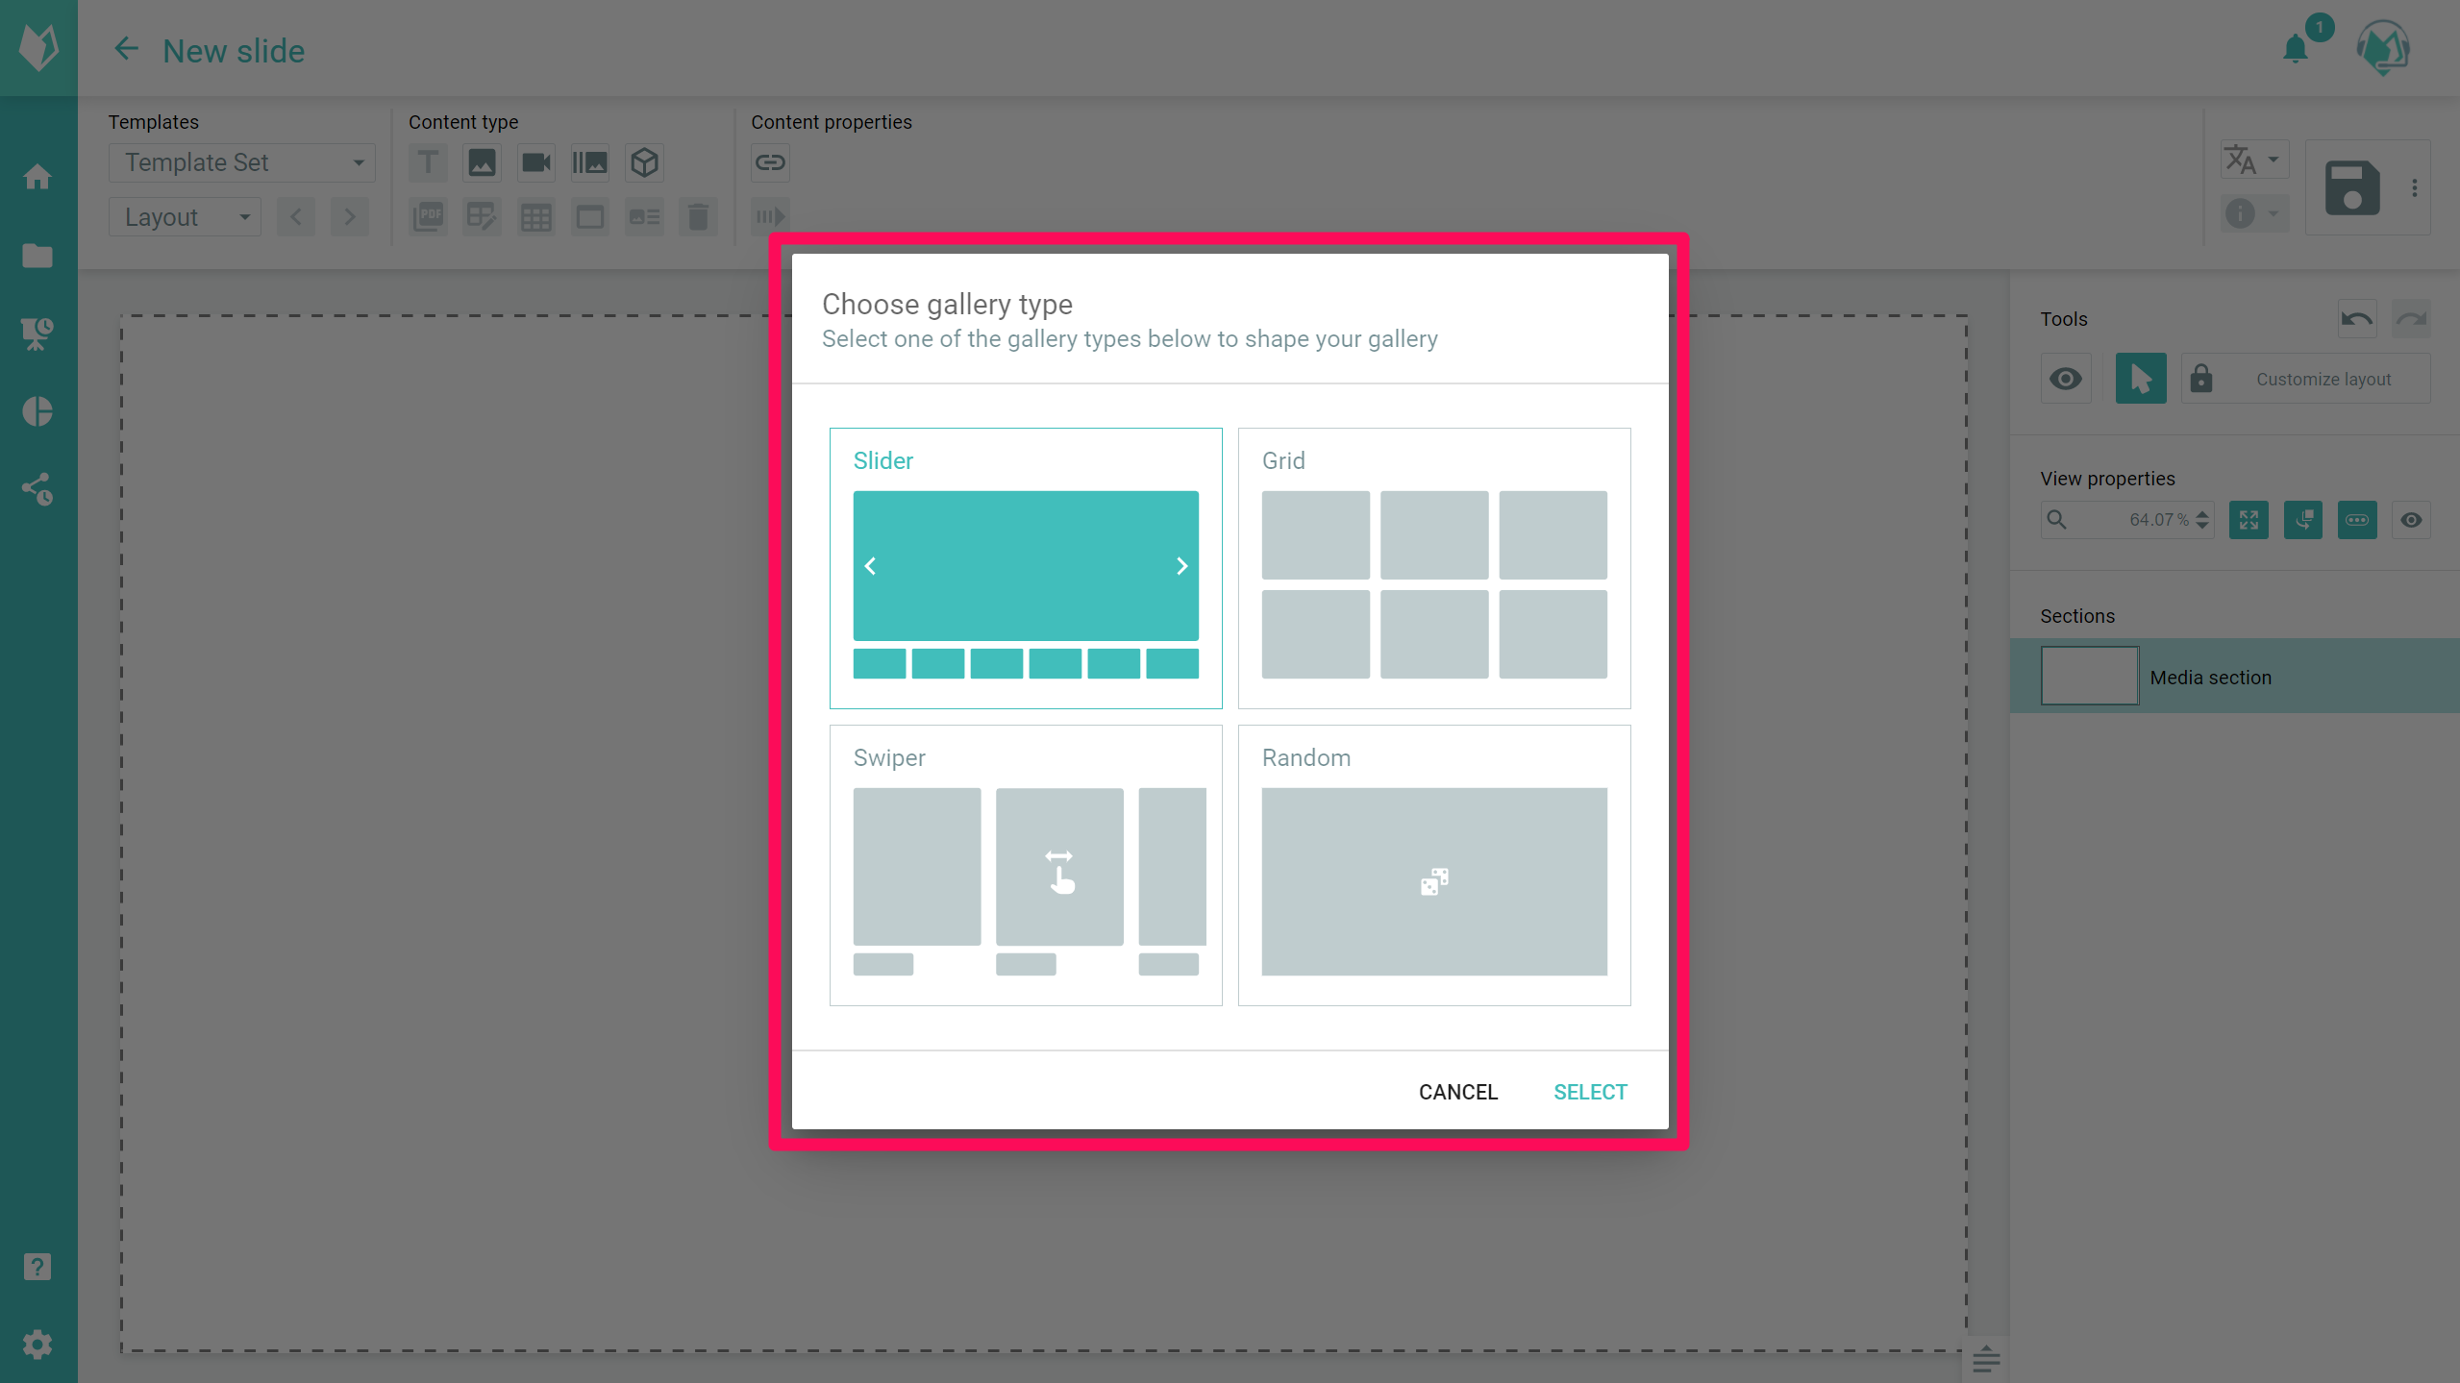This screenshot has width=2460, height=1383.
Task: Confirm with the SELECT button
Action: coord(1590,1092)
